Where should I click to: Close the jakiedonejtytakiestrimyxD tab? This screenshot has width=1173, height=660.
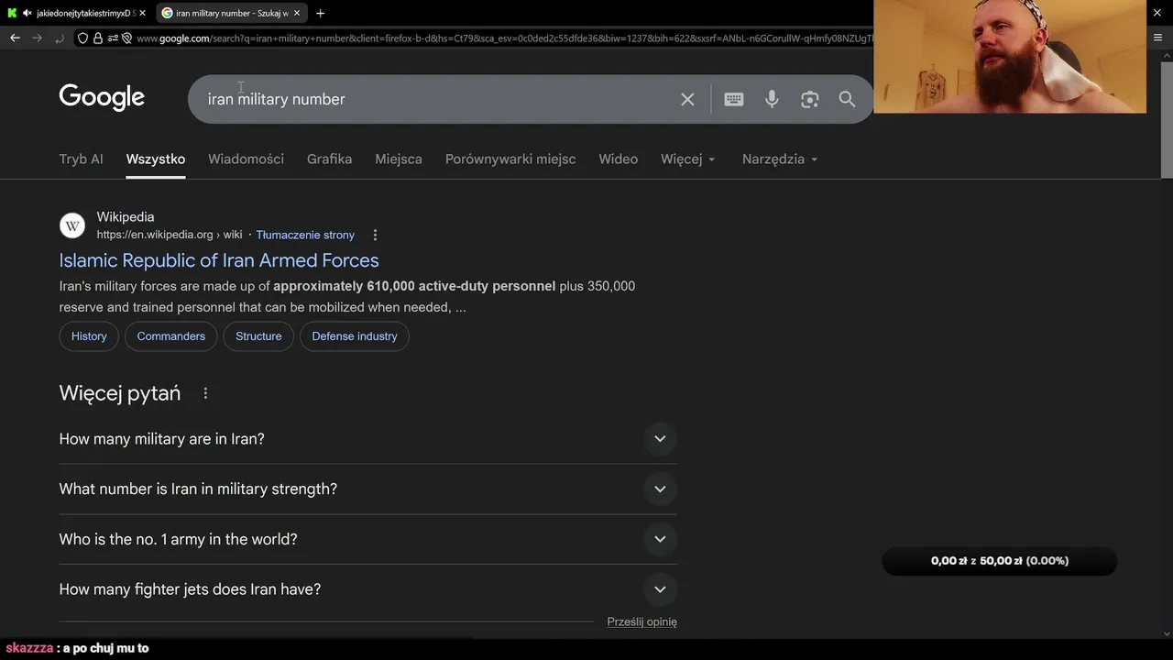click(x=142, y=13)
